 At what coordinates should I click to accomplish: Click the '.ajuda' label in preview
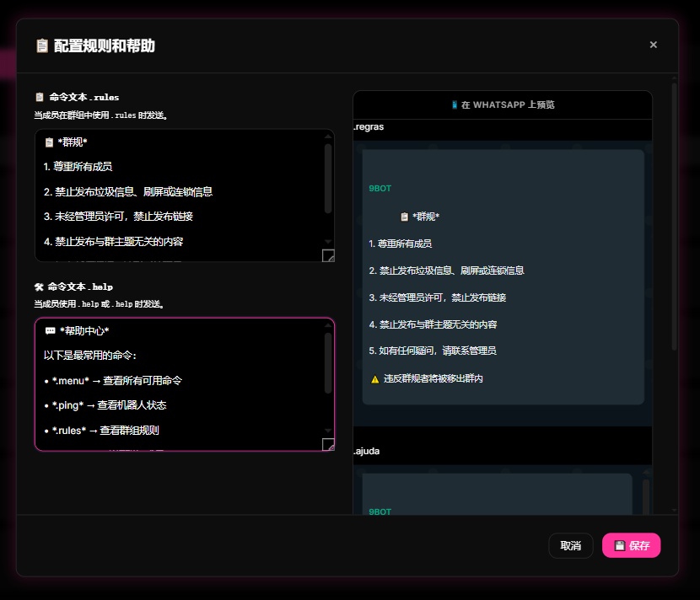(367, 451)
